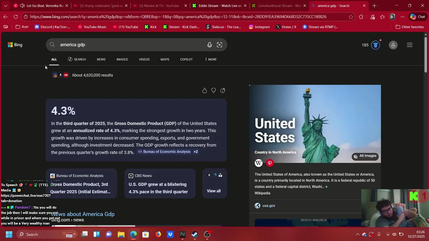Open the Instagram bookmark
This screenshot has width=429, height=241.
[x=259, y=27]
